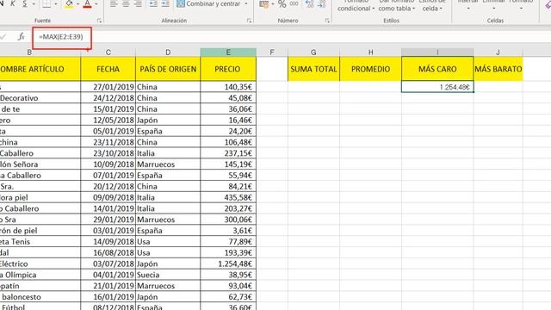Select column I header

437,53
